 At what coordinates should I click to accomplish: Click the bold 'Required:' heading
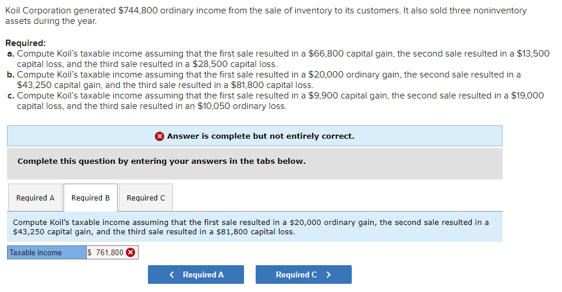25,43
